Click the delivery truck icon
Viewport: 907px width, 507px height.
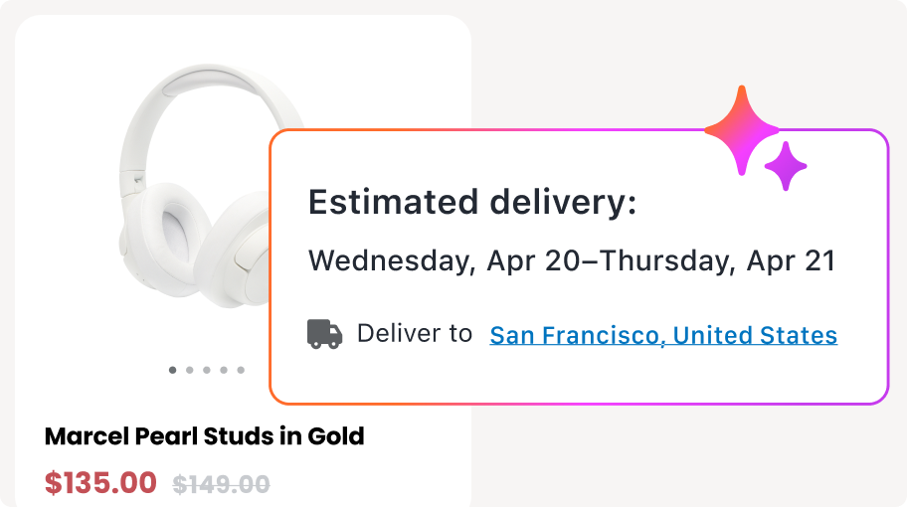point(324,334)
